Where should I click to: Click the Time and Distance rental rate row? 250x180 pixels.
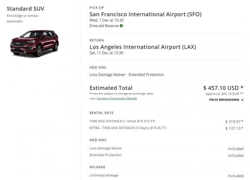tap(122, 121)
